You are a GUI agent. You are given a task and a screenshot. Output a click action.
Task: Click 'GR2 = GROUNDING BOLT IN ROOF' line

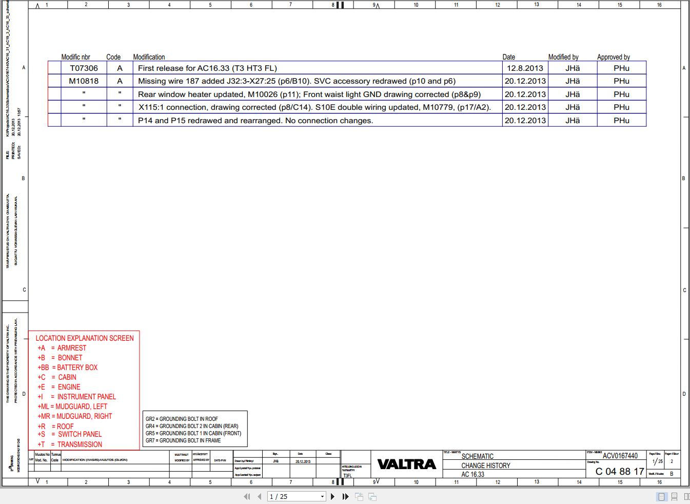182,419
